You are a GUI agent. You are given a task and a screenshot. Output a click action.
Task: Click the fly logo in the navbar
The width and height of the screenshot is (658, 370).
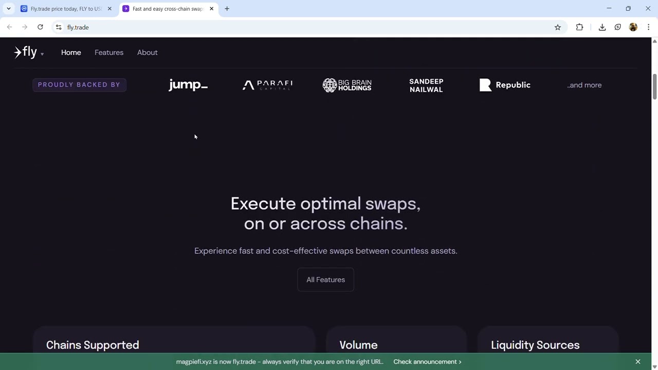25,52
